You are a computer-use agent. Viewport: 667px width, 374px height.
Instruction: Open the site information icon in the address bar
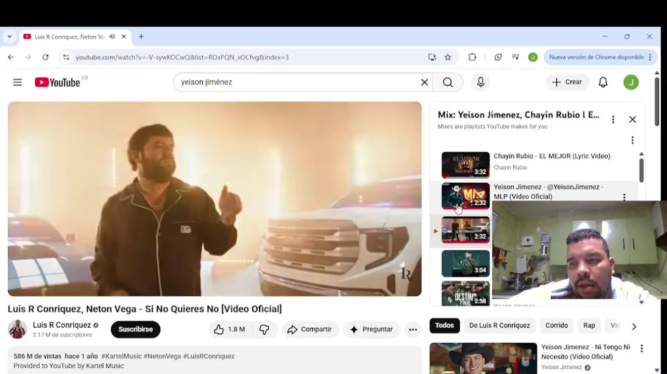66,57
